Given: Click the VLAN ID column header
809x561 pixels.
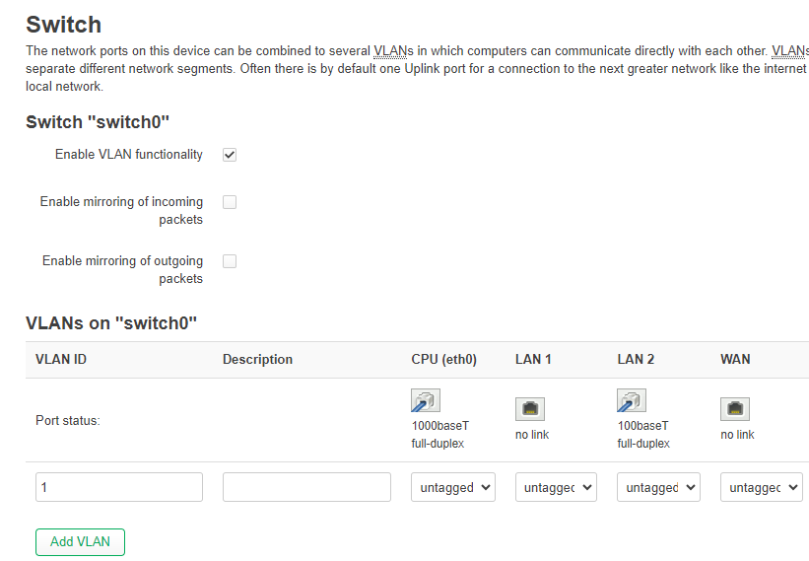Looking at the screenshot, I should tap(61, 359).
